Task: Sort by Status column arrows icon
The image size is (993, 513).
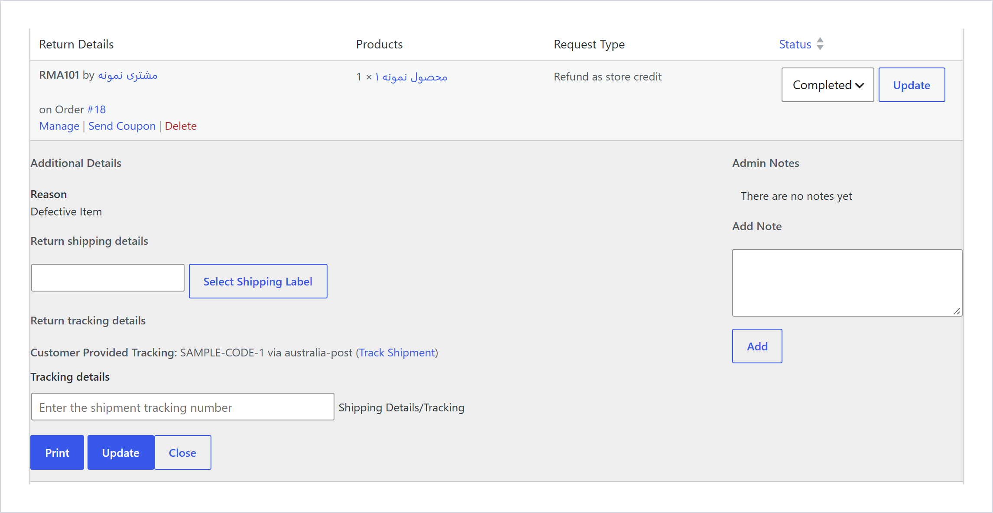Action: coord(820,44)
